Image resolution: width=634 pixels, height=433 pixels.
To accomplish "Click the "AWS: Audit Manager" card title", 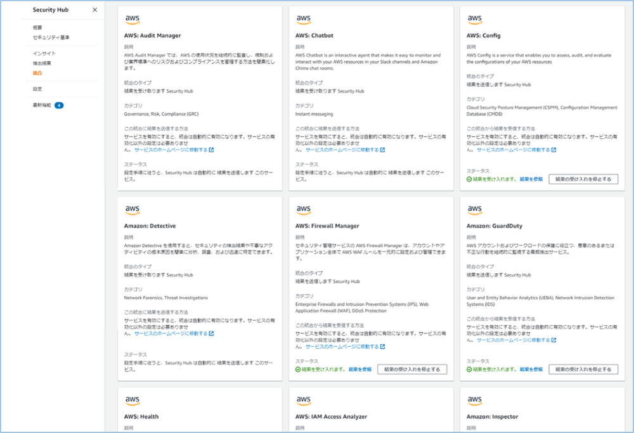I will [x=152, y=36].
